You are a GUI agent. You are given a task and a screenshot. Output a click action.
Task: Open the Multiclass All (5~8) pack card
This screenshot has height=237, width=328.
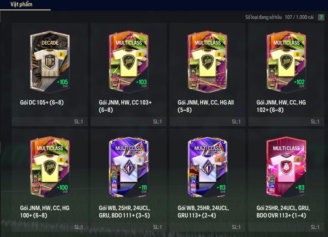[208, 62]
